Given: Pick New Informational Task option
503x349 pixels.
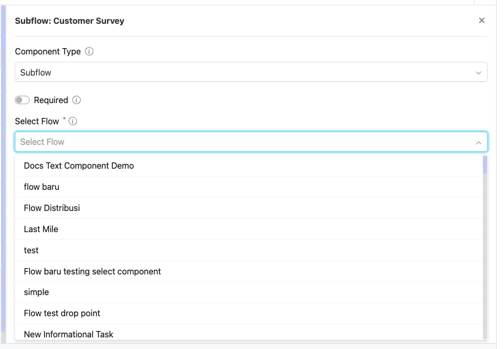Looking at the screenshot, I should pos(249,333).
